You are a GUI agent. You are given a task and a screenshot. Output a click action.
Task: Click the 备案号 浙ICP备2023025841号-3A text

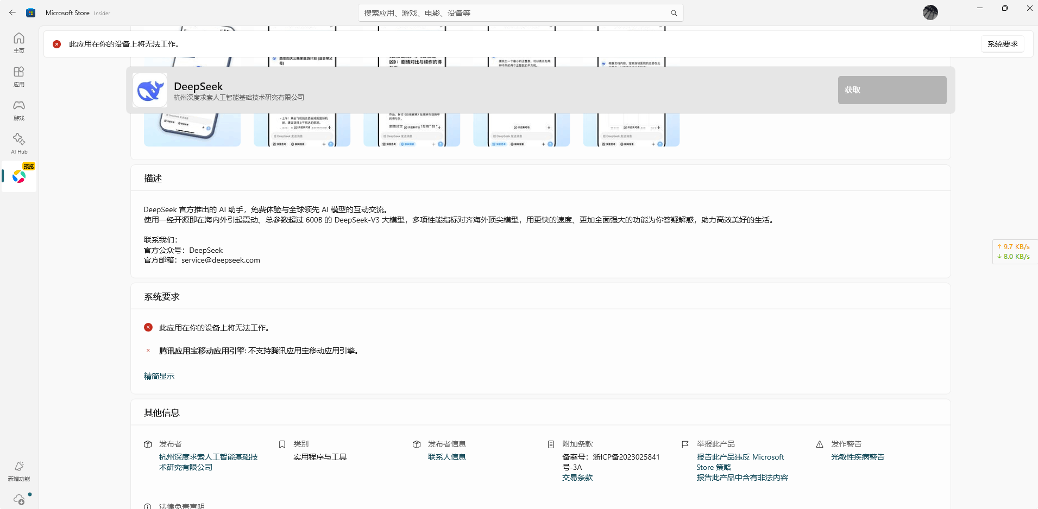coord(611,462)
